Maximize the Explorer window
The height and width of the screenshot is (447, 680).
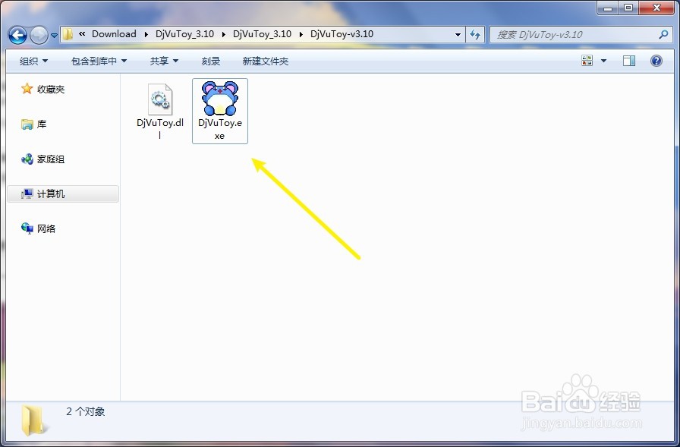point(628,8)
